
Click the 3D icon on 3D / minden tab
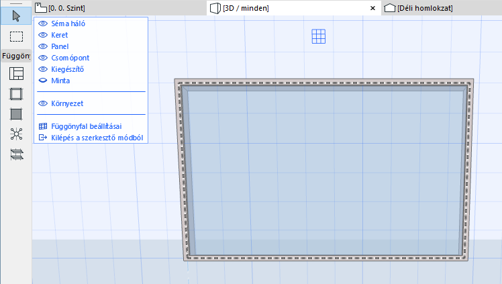pyautogui.click(x=215, y=8)
